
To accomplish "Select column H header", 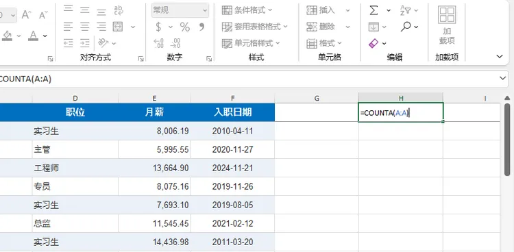I will [x=401, y=98].
